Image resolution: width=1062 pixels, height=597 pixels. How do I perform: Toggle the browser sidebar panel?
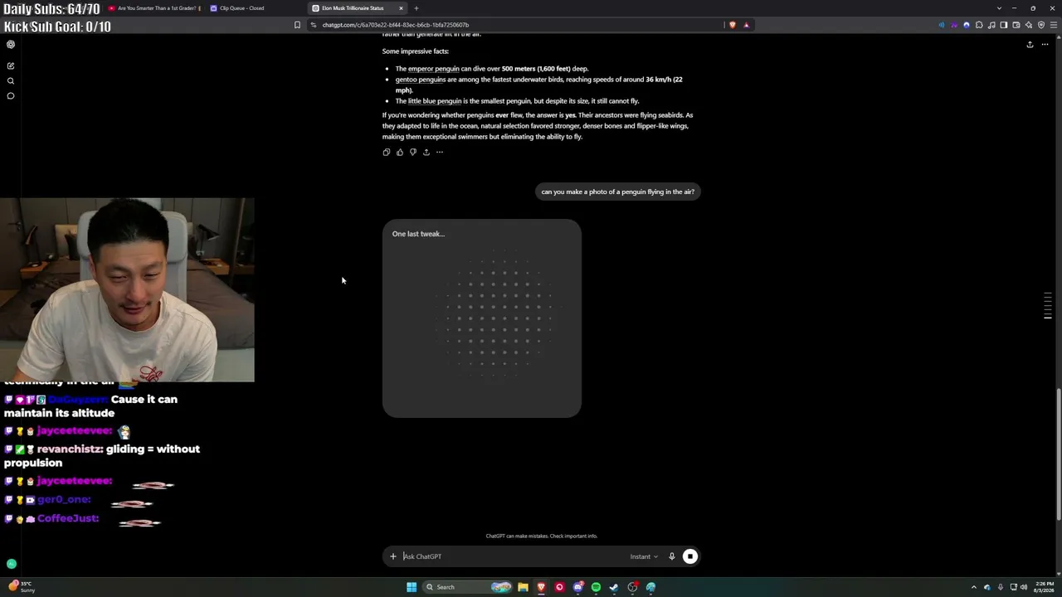coord(1004,25)
